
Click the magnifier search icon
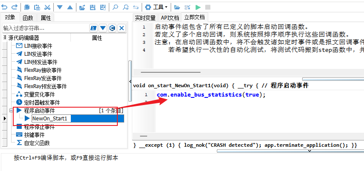[115, 7]
